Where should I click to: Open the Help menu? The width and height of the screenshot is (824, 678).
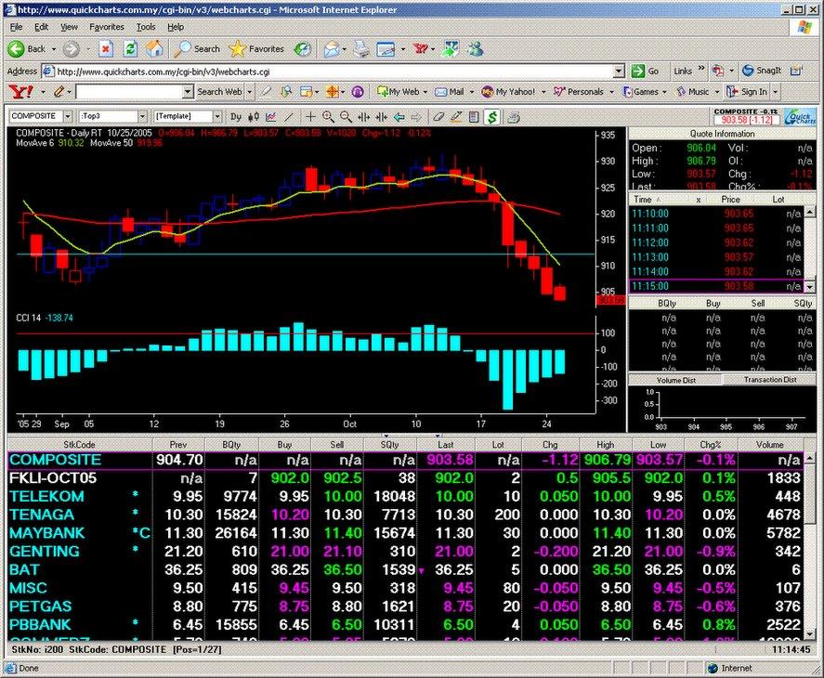coord(176,27)
